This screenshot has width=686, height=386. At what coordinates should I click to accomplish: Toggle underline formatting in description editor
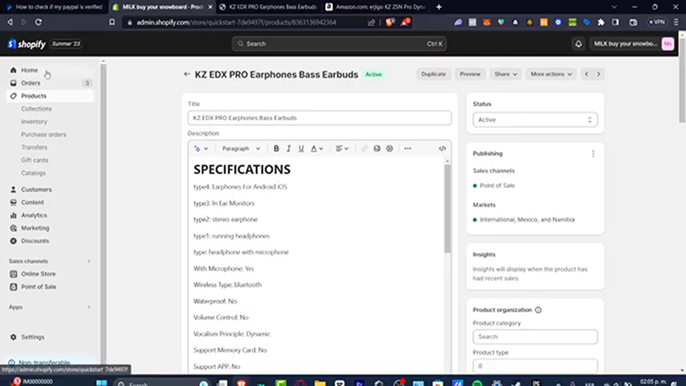tap(301, 149)
